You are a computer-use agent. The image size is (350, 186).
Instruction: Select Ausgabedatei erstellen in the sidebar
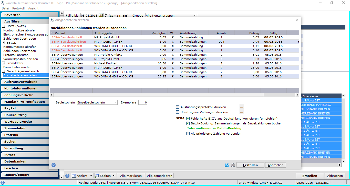tap(26, 75)
